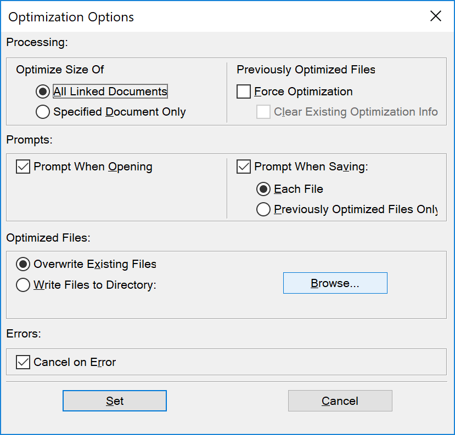This screenshot has height=435, width=455.
Task: Check Clear Existing Optimization Info
Action: coord(263,112)
